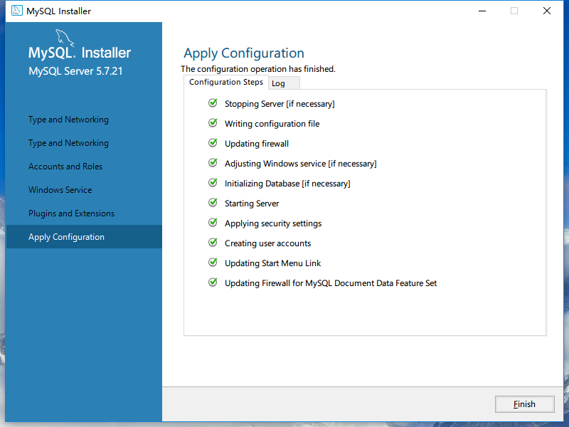Select the green check beside Starting Server
Screen dimensions: 569x427
pyautogui.click(x=213, y=203)
